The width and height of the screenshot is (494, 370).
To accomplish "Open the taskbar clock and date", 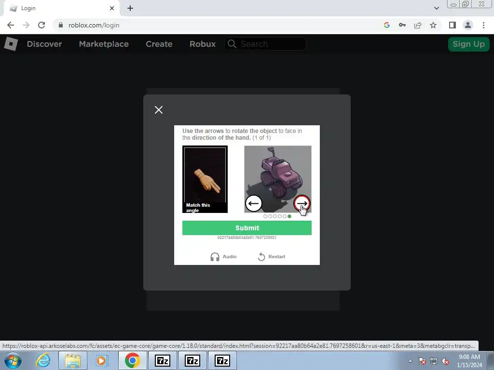I will coord(469,361).
